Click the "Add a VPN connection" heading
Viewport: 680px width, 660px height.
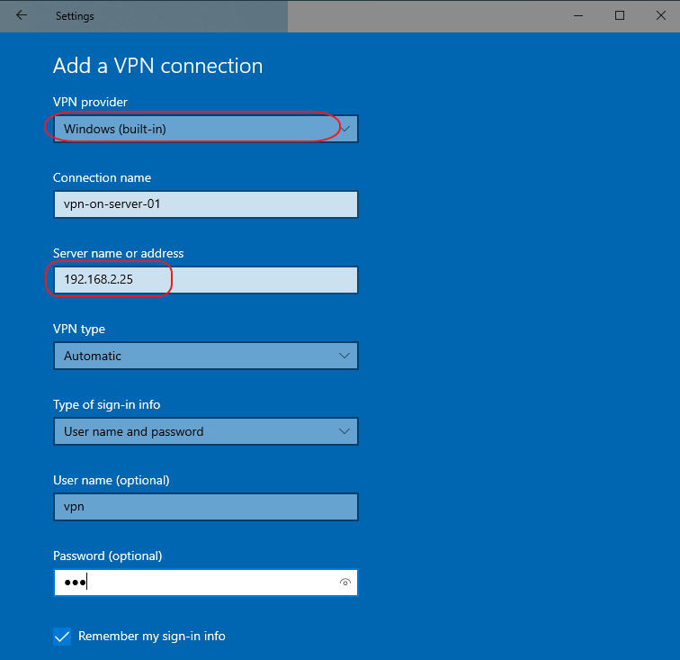click(x=157, y=66)
